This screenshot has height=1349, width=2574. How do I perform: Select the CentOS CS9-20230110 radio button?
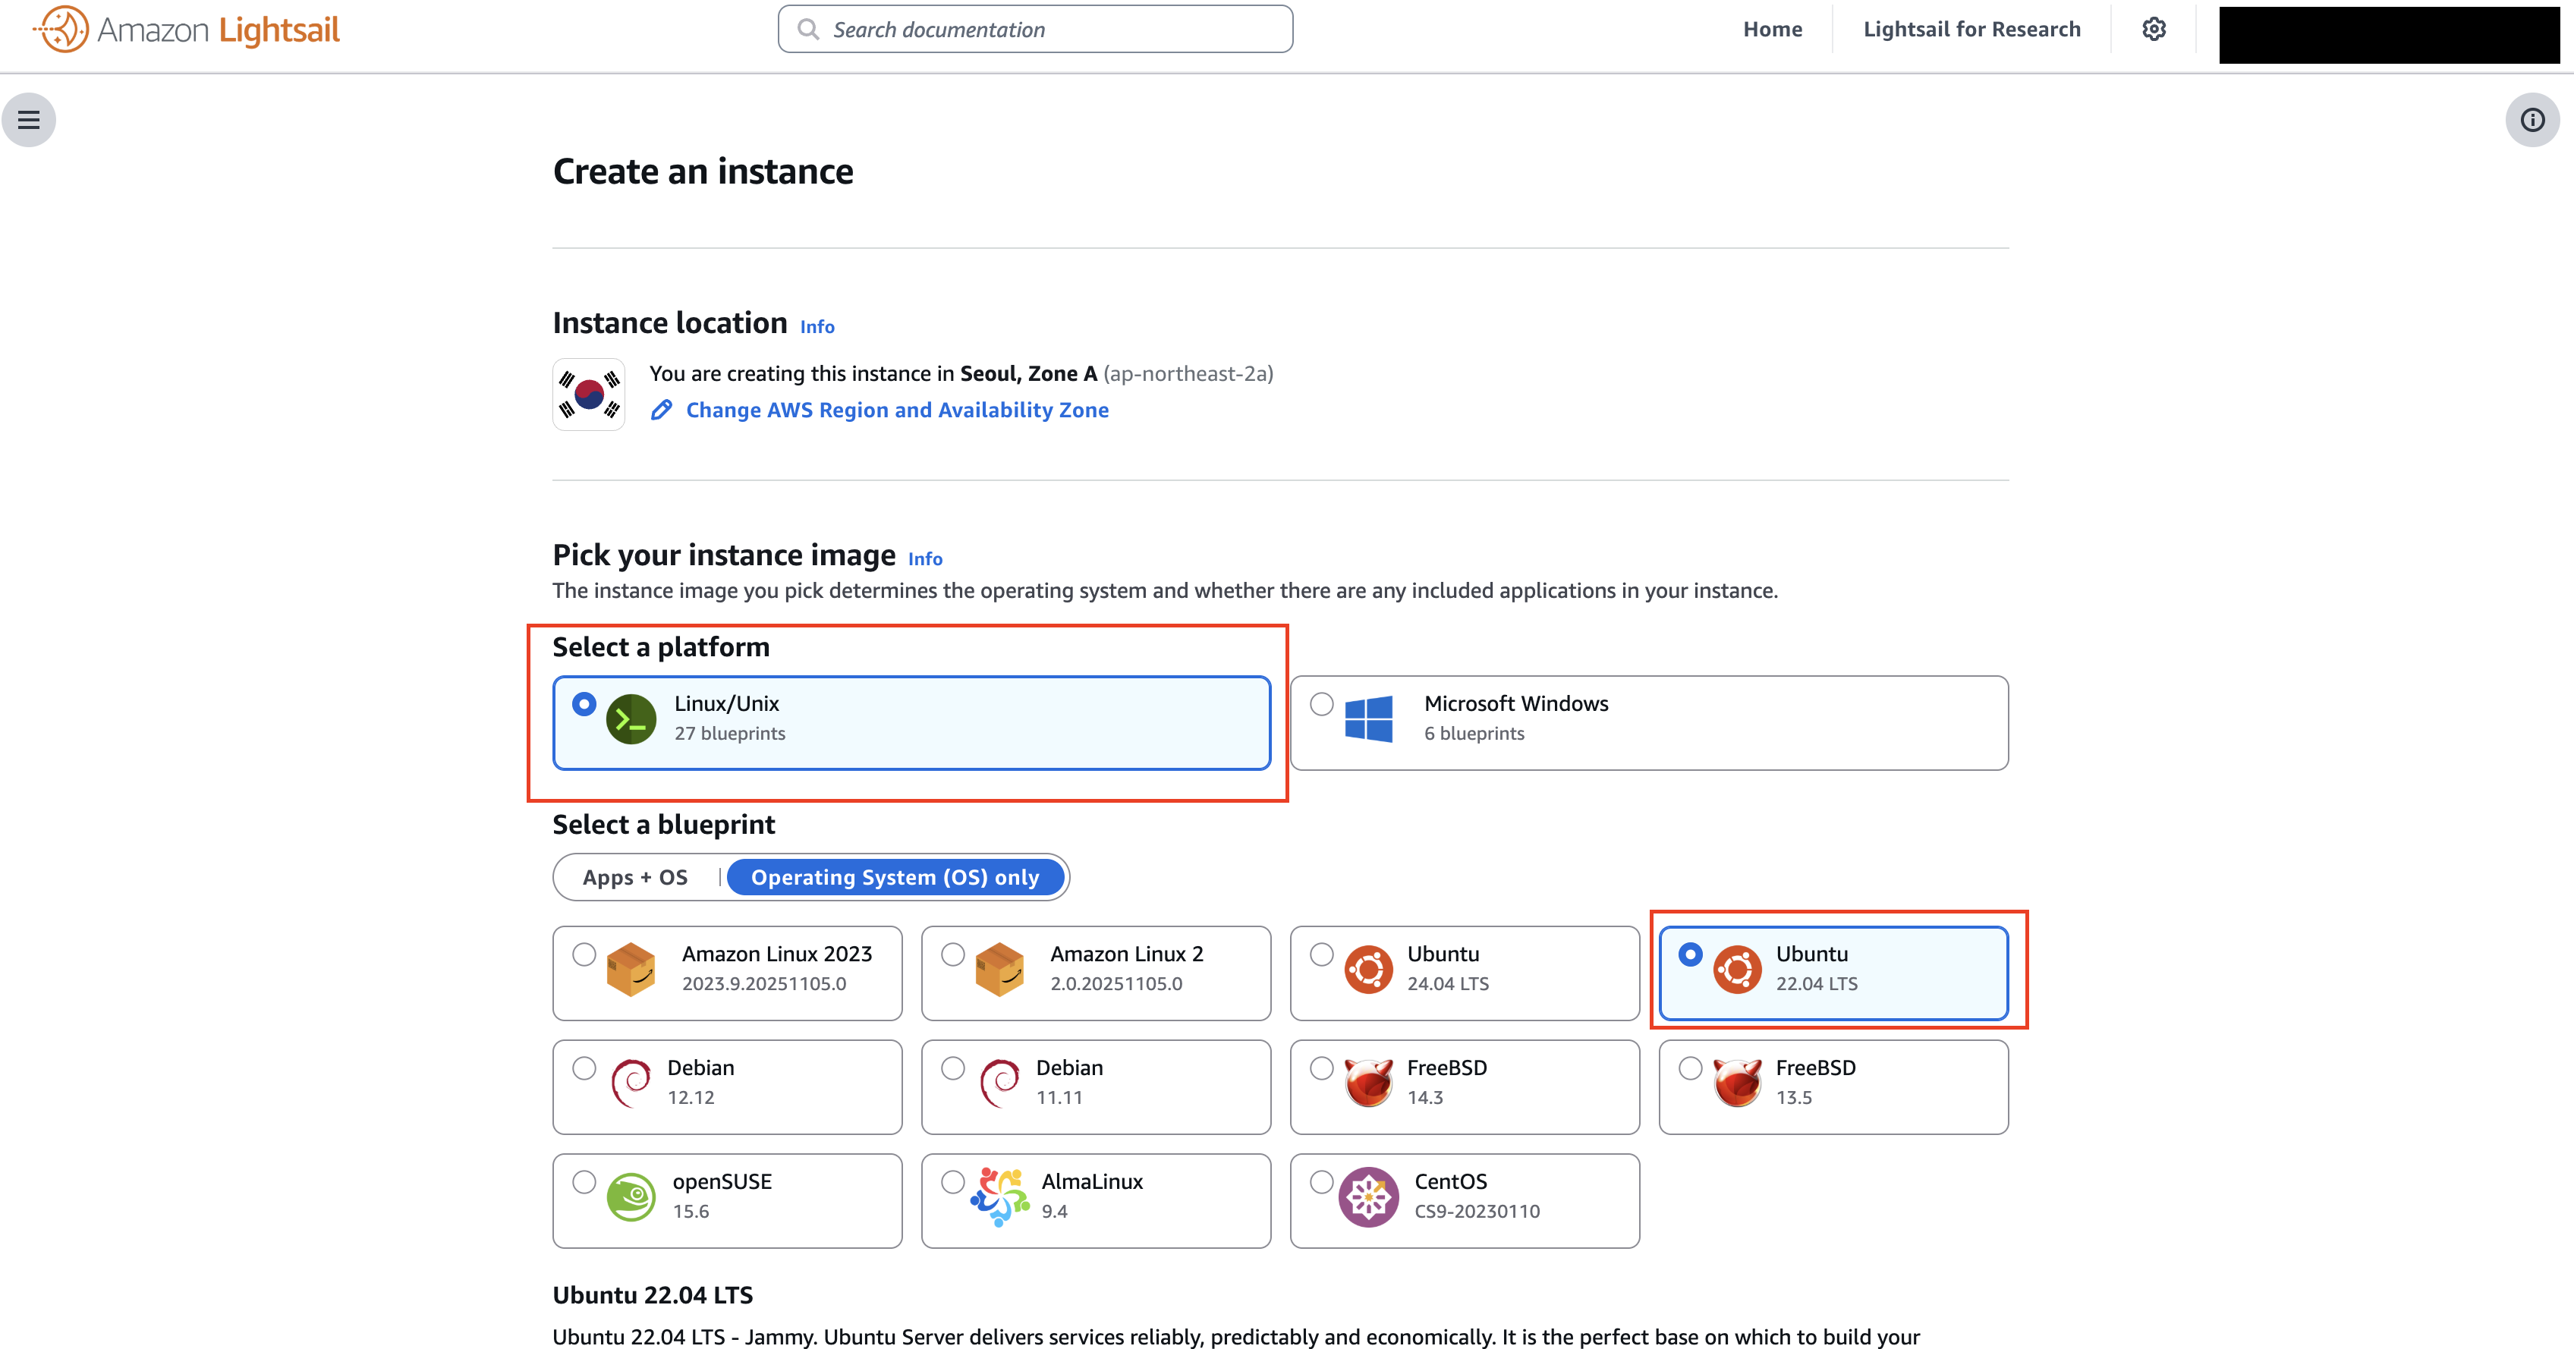(x=1322, y=1182)
